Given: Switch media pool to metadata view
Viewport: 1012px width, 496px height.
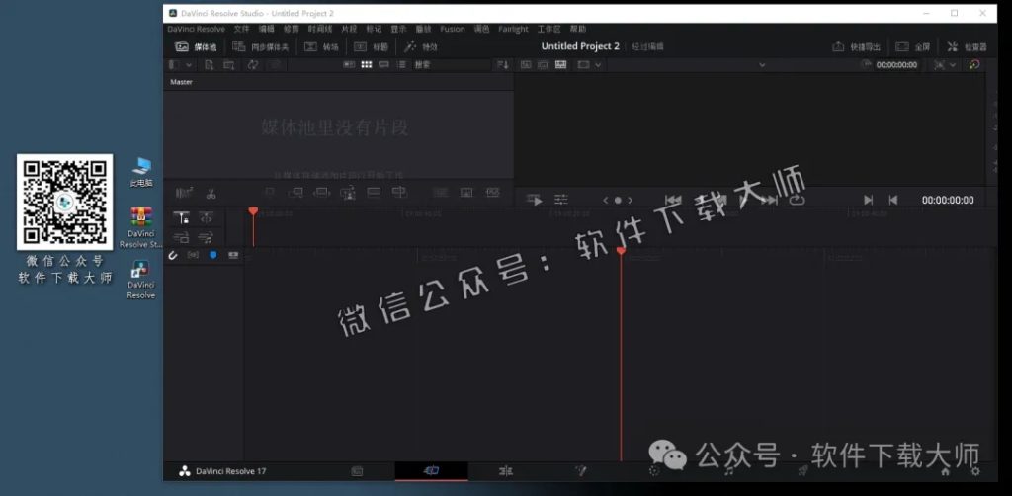Looking at the screenshot, I should click(x=349, y=64).
